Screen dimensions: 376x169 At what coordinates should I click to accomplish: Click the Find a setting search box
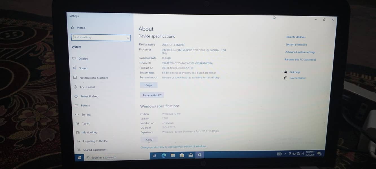tap(101, 37)
